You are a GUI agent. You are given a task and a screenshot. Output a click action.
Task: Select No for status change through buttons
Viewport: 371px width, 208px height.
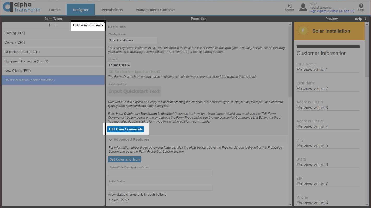tap(122, 200)
